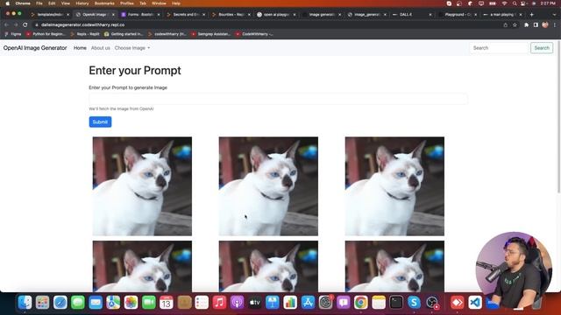Open the Chrome profile avatar

coord(545,25)
